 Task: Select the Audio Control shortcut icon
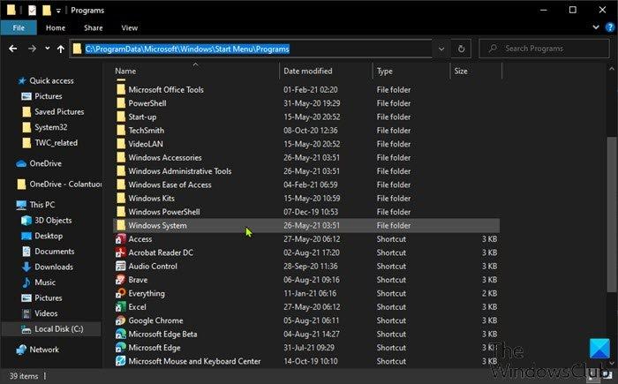coord(121,266)
